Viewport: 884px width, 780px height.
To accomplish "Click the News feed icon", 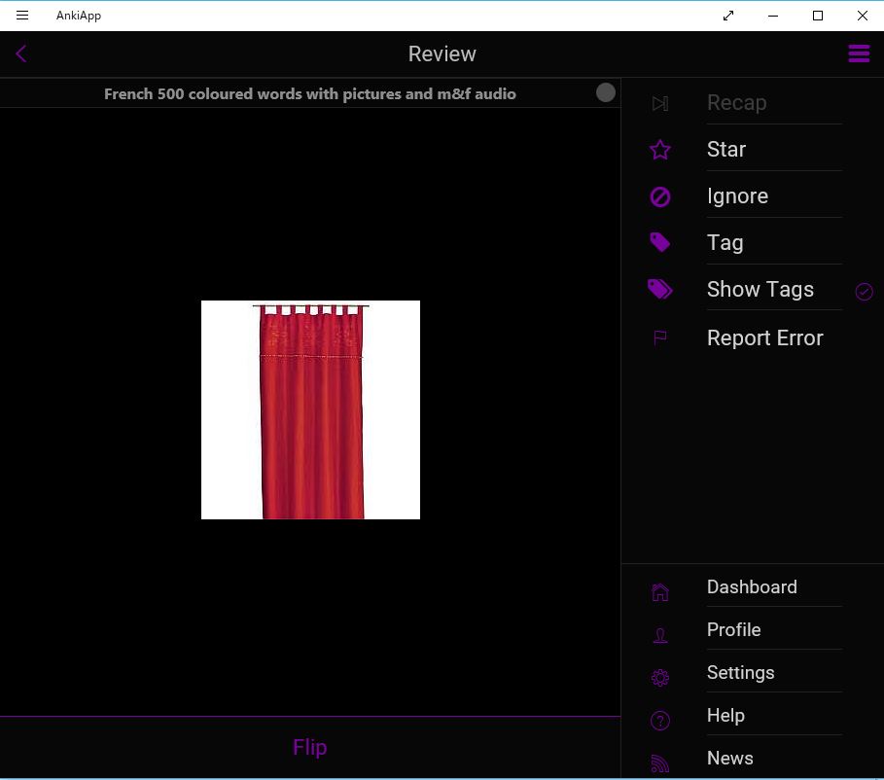I will point(660,762).
